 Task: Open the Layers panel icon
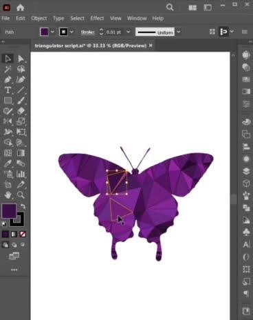(x=246, y=172)
